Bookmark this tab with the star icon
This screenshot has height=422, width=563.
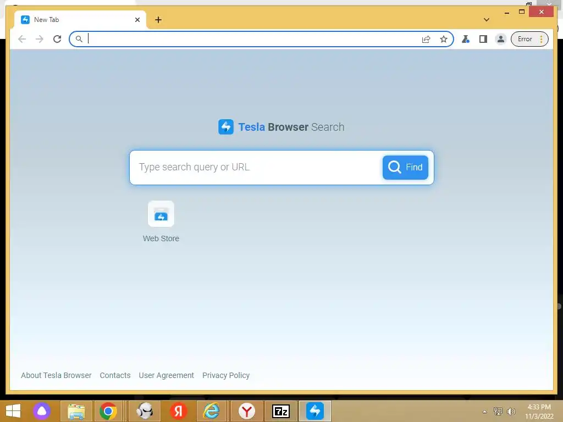(444, 39)
